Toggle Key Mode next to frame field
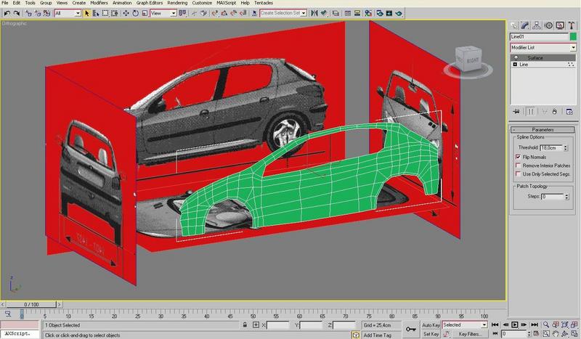Screen dimensions: 581x339 (x=495, y=334)
